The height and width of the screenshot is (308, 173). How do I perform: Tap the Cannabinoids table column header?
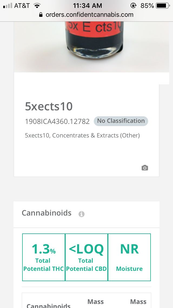pyautogui.click(x=49, y=306)
